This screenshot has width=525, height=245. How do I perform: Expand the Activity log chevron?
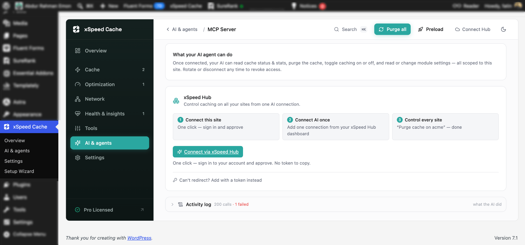click(172, 204)
